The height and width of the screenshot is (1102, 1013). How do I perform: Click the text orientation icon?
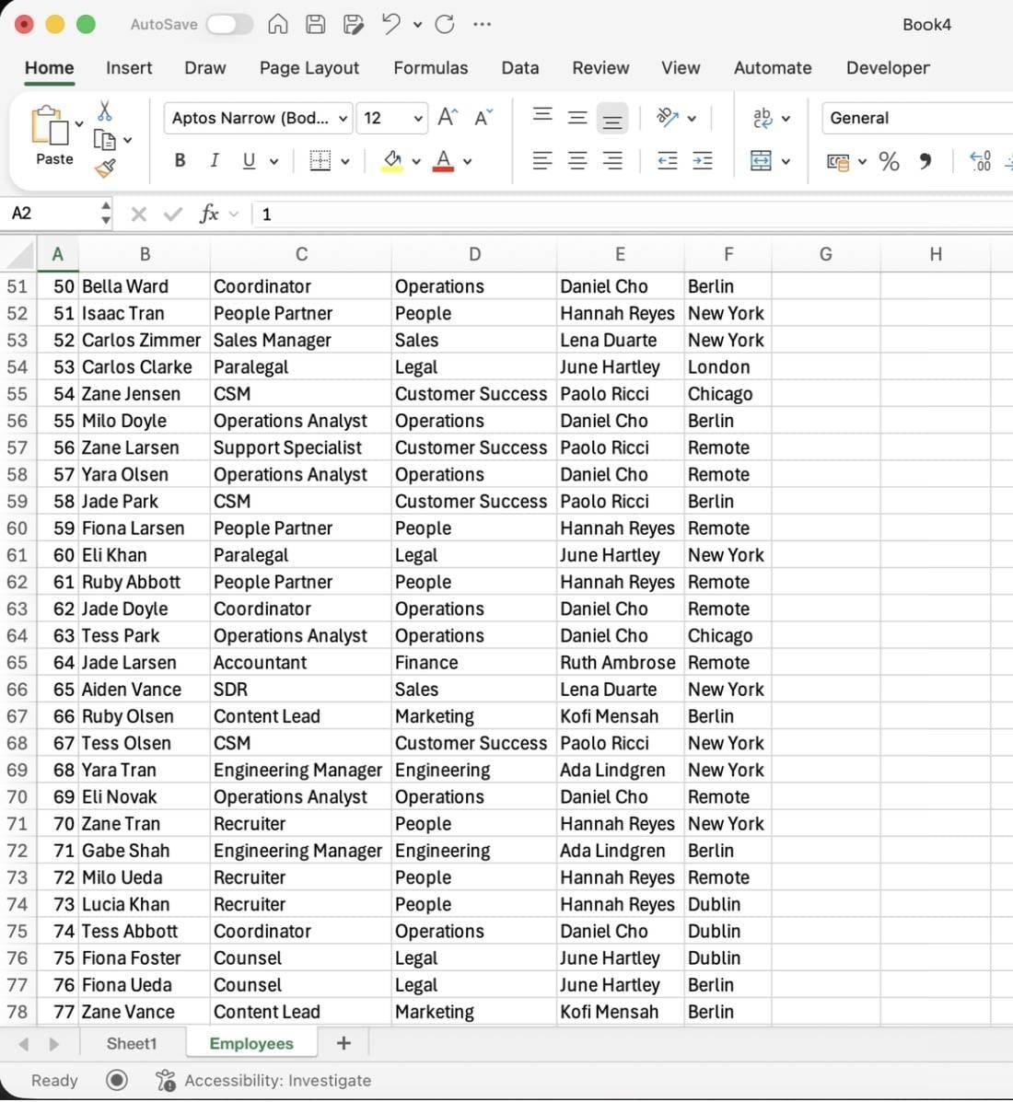point(667,117)
